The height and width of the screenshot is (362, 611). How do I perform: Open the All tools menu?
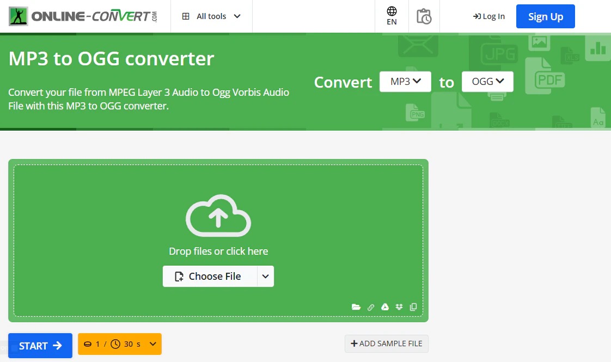pyautogui.click(x=211, y=16)
